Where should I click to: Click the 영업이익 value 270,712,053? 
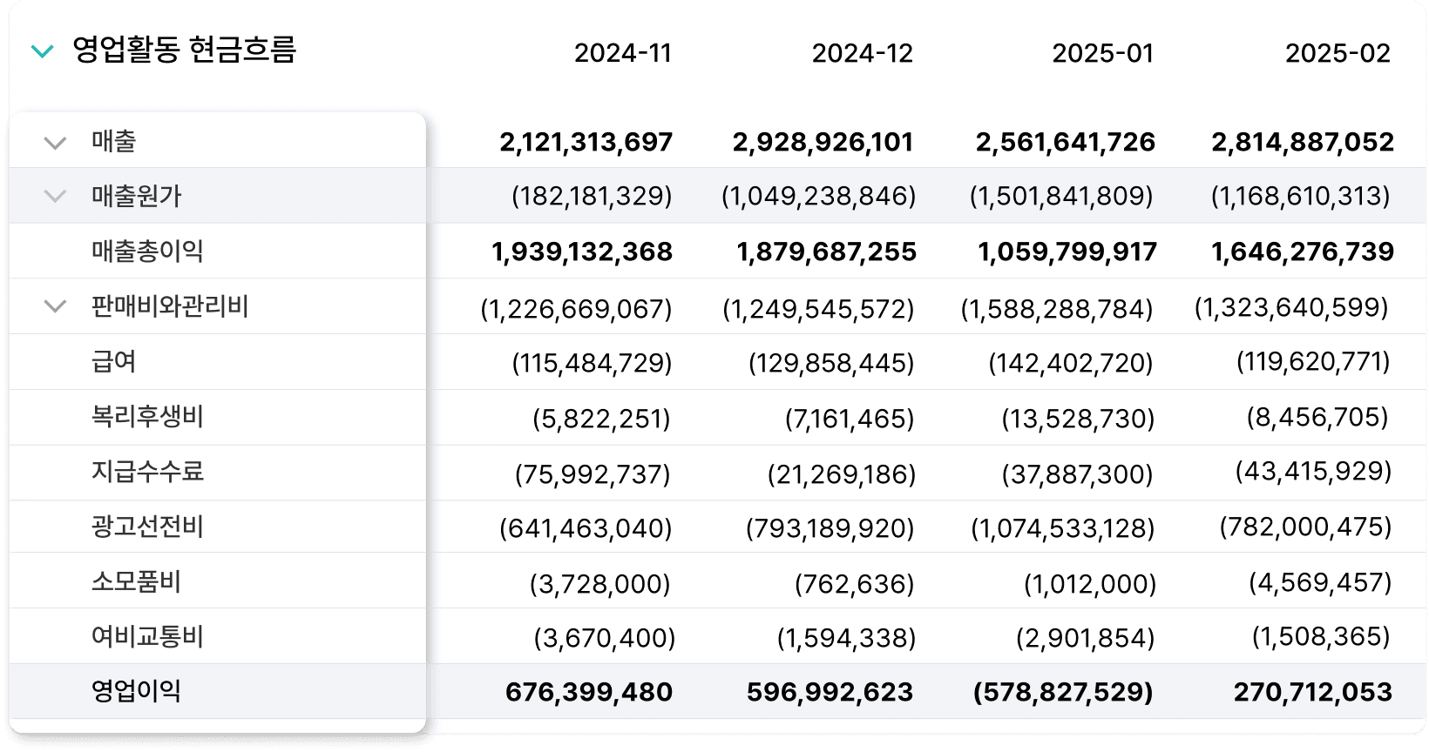pos(1312,692)
